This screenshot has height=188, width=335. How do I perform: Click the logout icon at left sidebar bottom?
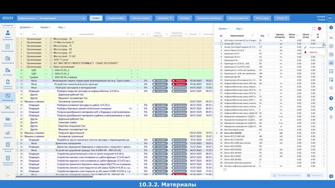(7, 175)
